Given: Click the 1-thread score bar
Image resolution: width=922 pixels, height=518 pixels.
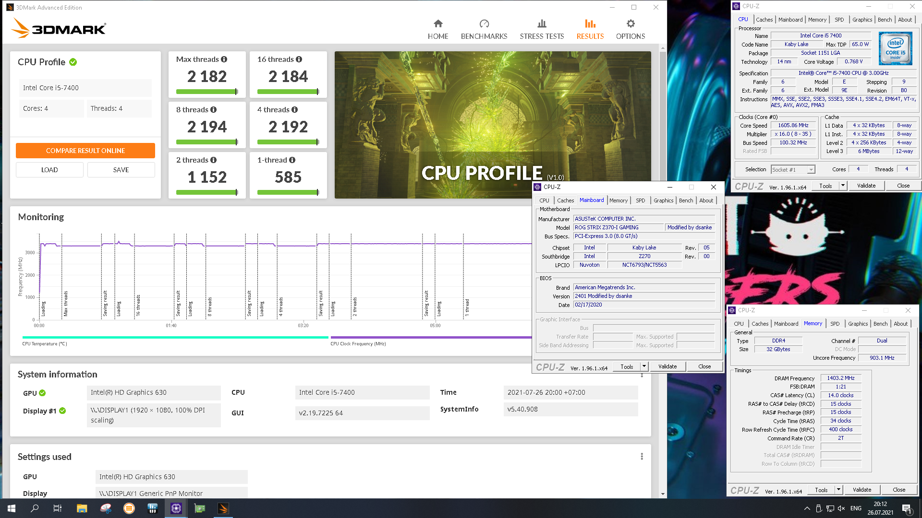Looking at the screenshot, I should coord(288,192).
